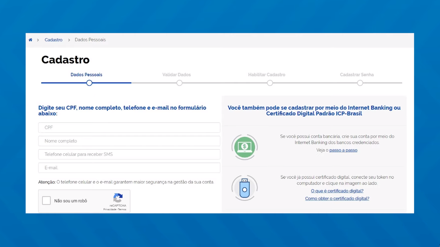Focus the Telefone celular SMS field

point(129,154)
